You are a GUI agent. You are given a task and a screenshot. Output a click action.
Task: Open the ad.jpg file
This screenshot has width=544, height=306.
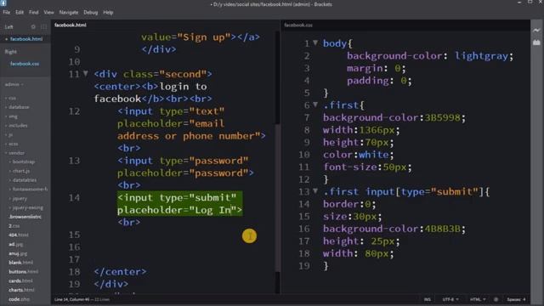click(16, 244)
